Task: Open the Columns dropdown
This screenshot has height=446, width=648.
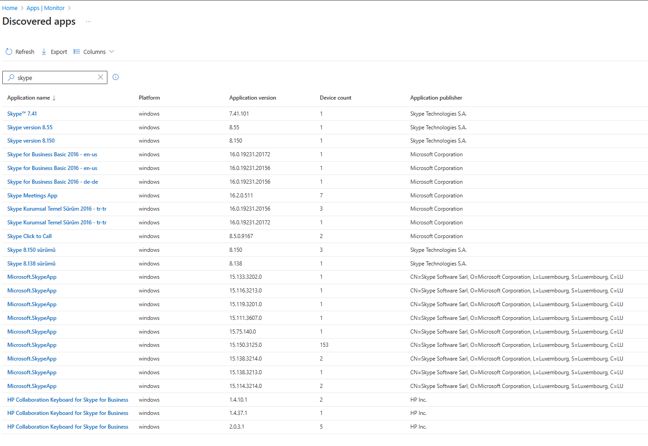Action: coord(94,52)
